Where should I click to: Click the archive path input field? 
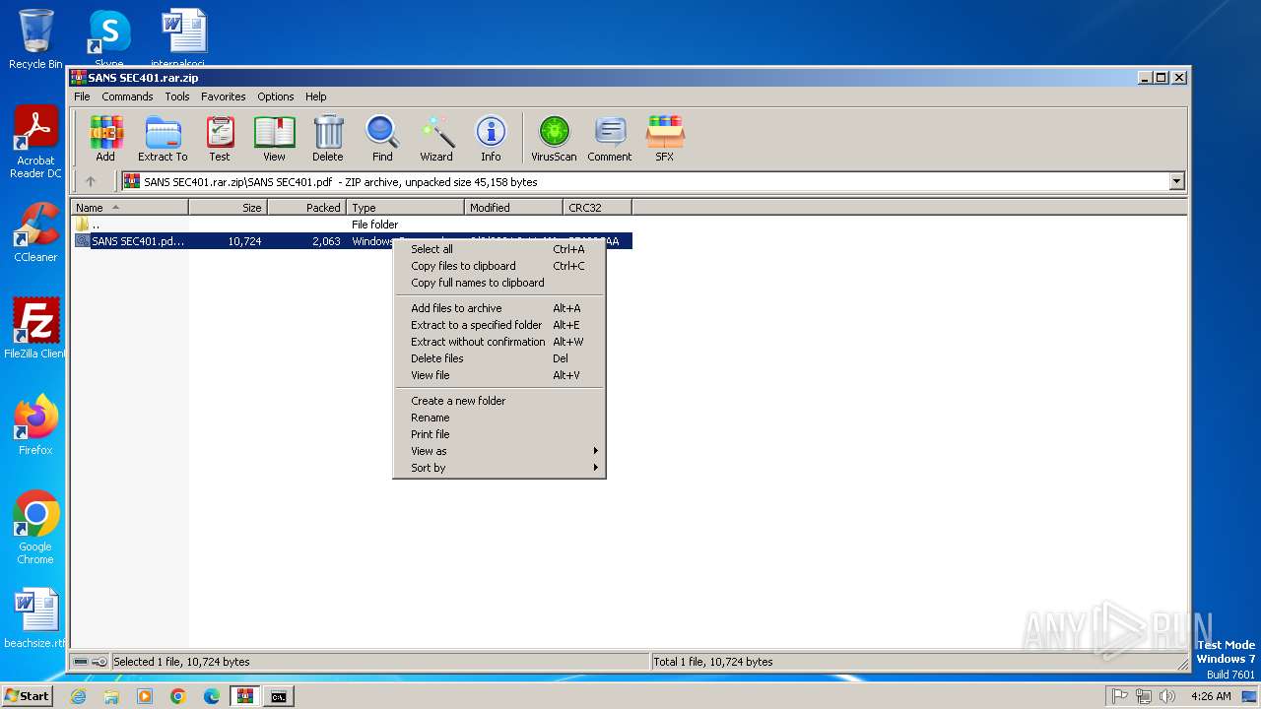pos(644,181)
